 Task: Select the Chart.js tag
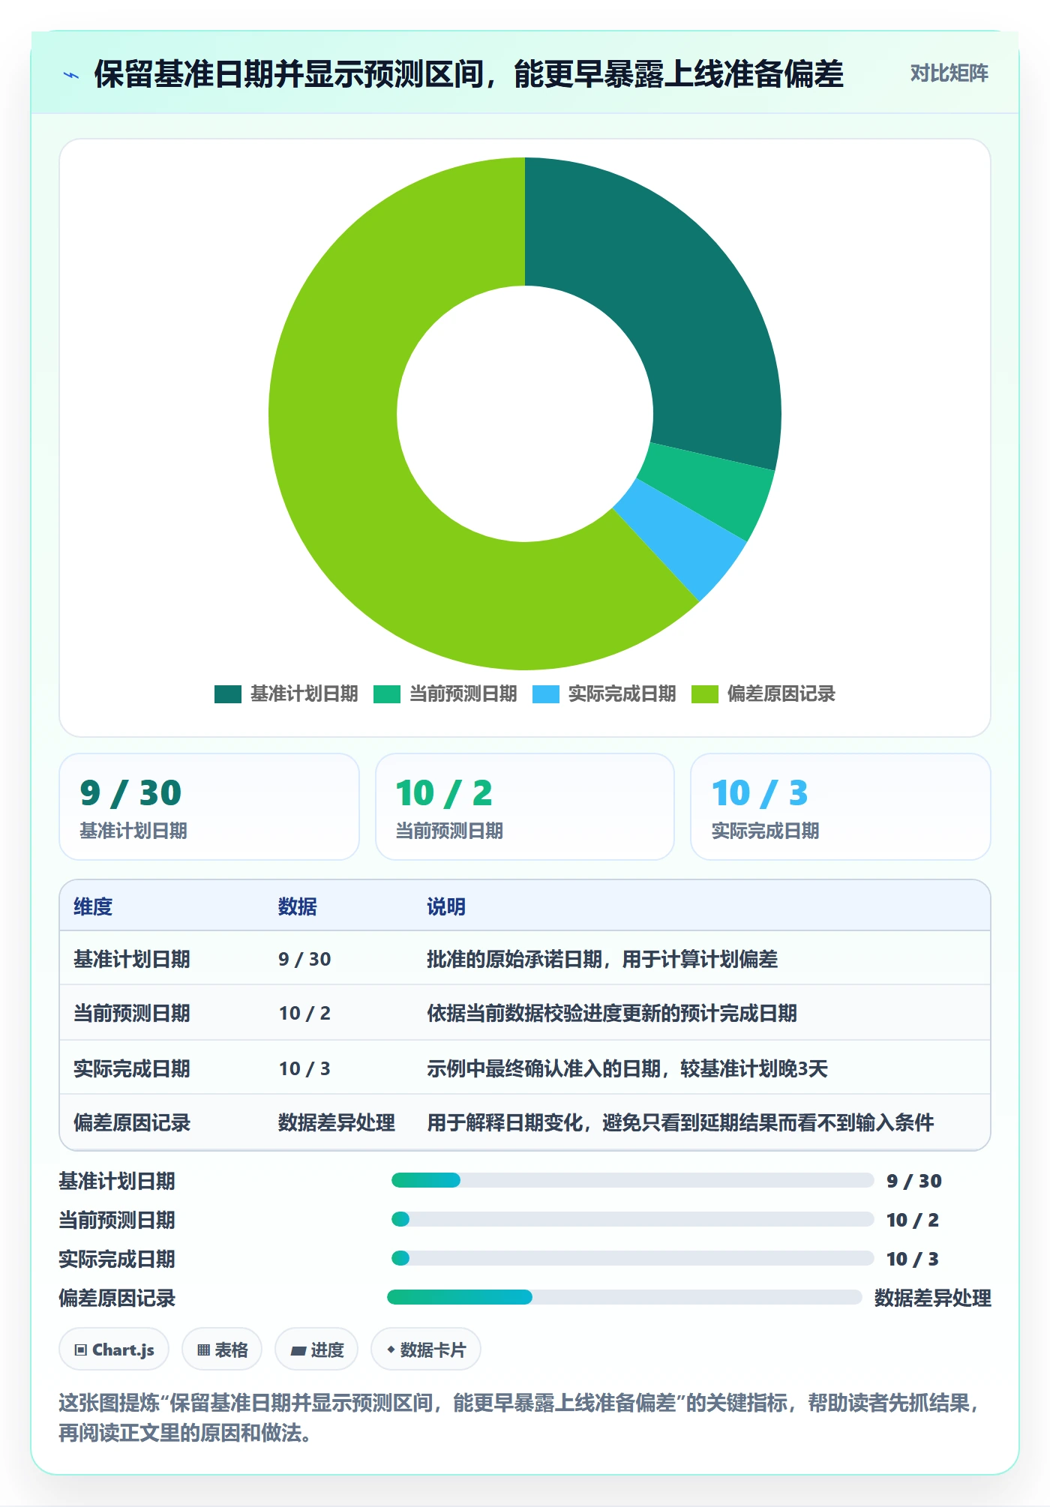pyautogui.click(x=114, y=1350)
